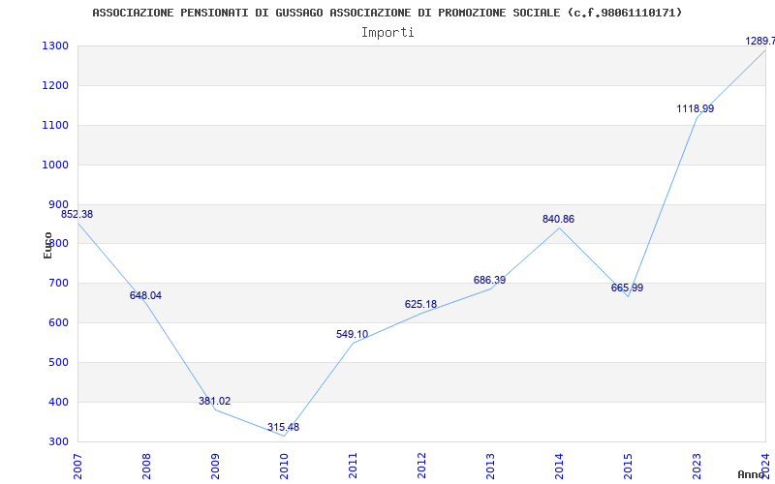Select the 2009 x-axis year label
The image size is (775, 484).
(x=215, y=465)
